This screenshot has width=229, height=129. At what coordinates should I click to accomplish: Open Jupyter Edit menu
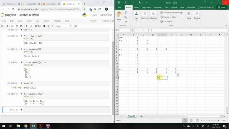click(12, 21)
